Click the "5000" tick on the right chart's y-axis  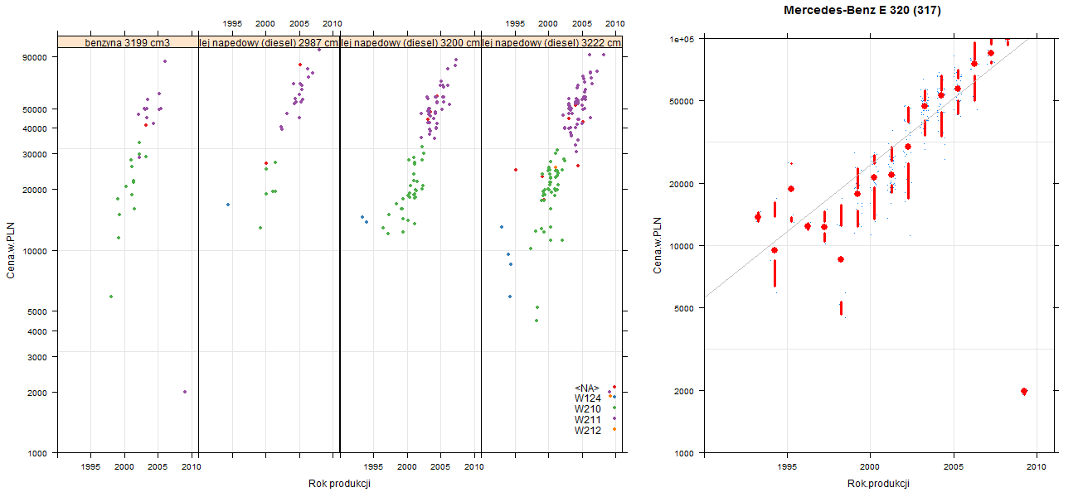point(683,308)
